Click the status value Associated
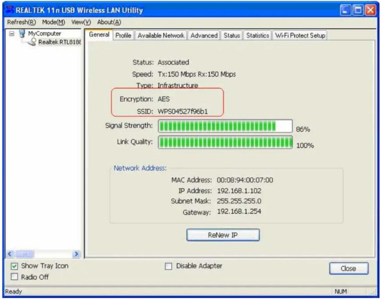This screenshot has height=299, width=381. click(173, 62)
